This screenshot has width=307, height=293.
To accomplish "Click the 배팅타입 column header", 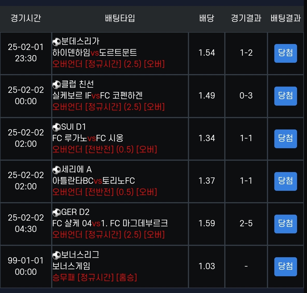I will (x=120, y=18).
